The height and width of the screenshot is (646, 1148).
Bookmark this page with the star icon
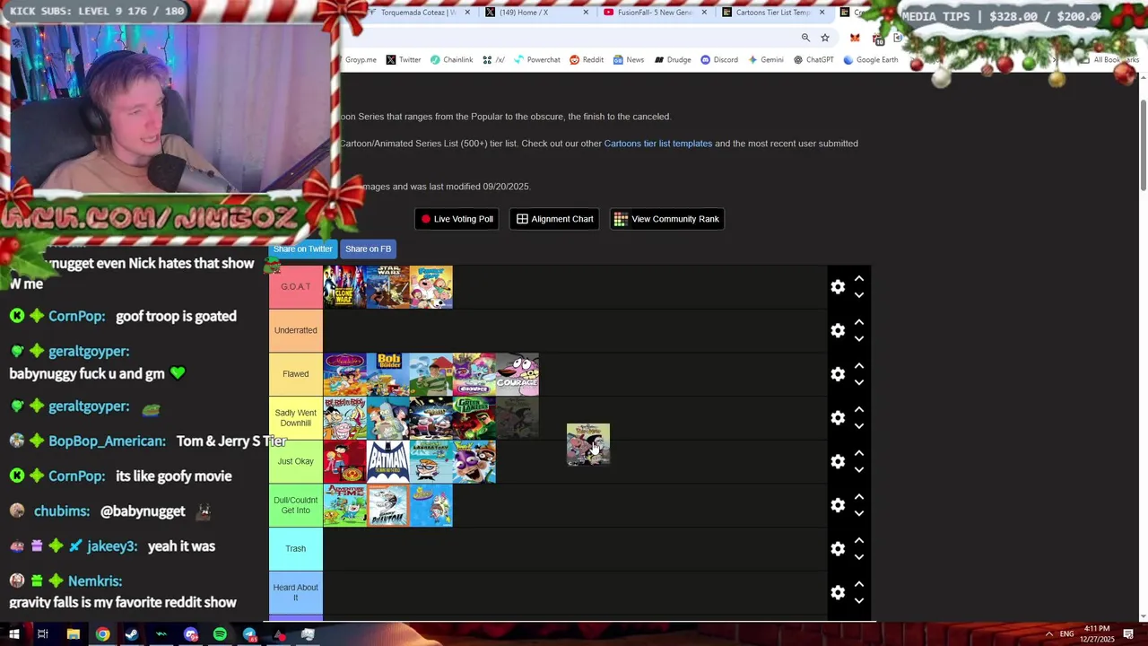(x=825, y=38)
